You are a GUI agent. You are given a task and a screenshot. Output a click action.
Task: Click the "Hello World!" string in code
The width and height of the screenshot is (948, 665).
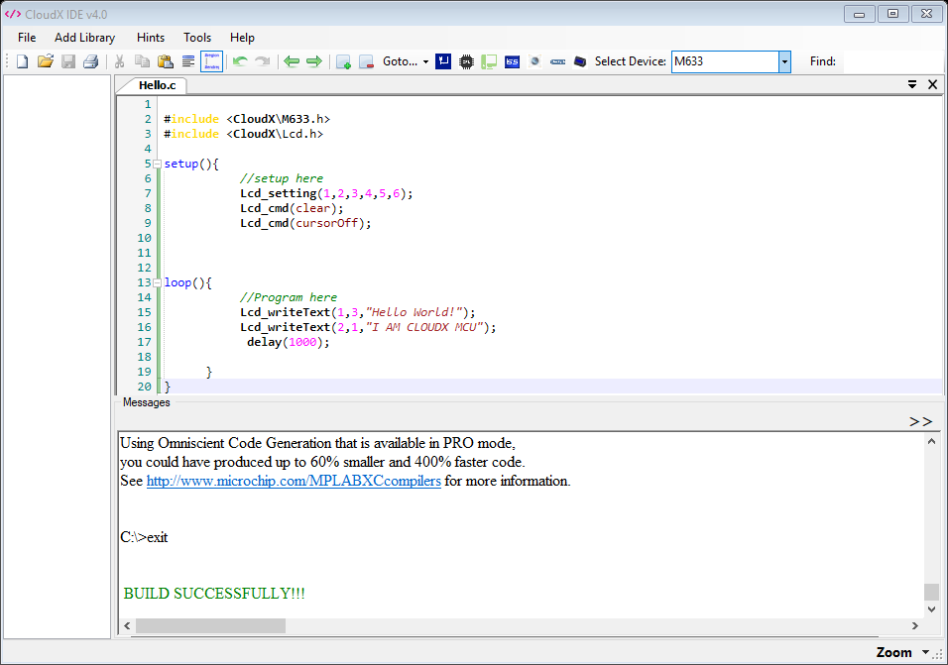[x=415, y=312]
